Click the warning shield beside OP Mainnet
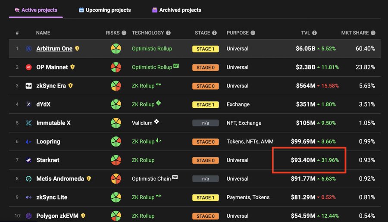 [72, 67]
